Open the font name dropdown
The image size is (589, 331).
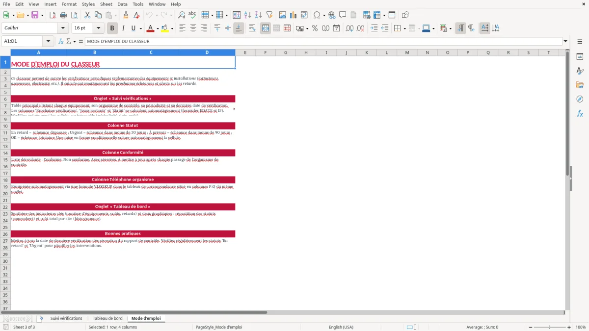[62, 28]
